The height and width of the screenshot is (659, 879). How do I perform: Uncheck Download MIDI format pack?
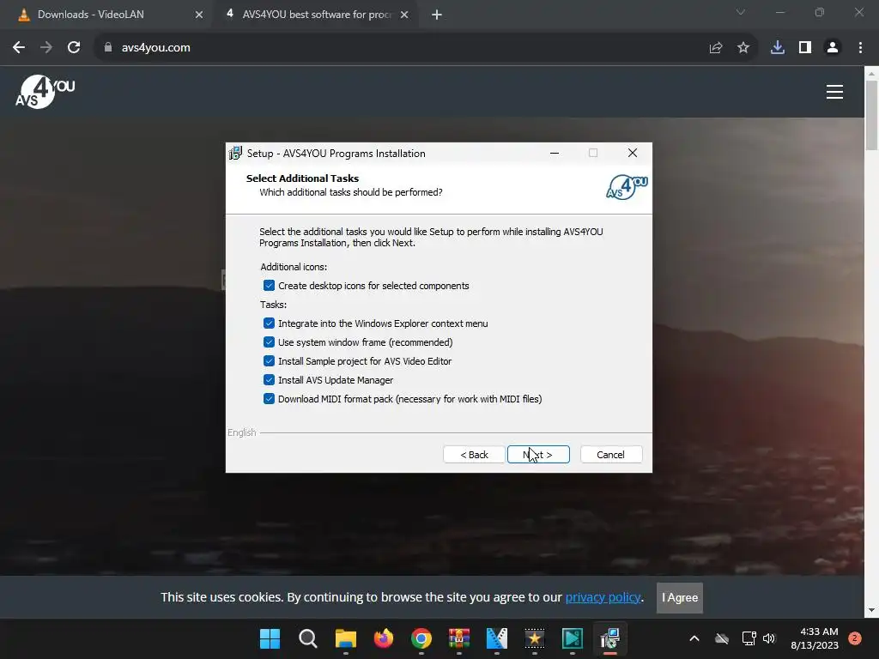pos(269,399)
